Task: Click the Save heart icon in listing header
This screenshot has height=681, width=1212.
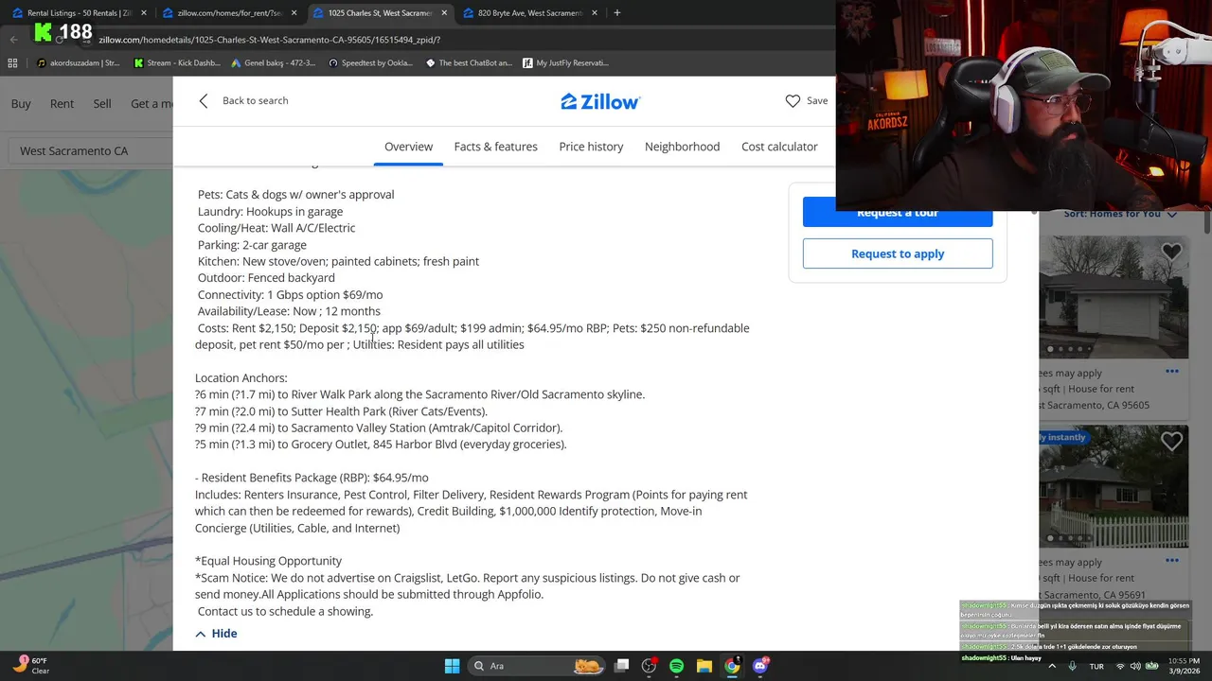Action: [x=793, y=101]
